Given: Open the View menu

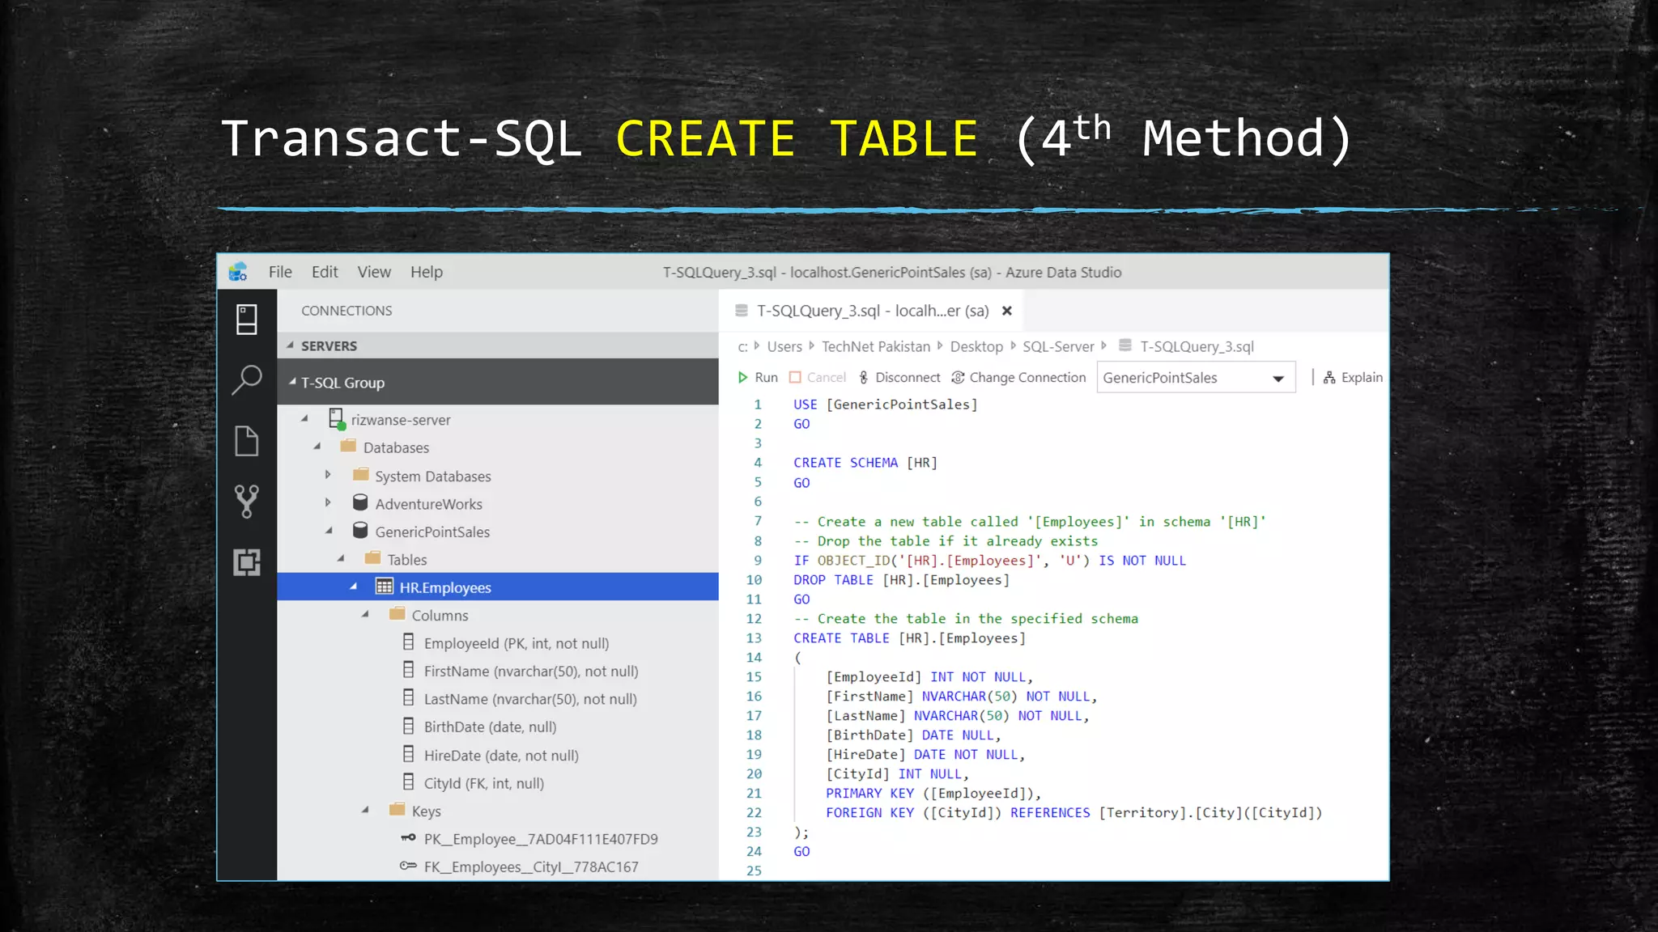Looking at the screenshot, I should tap(374, 272).
